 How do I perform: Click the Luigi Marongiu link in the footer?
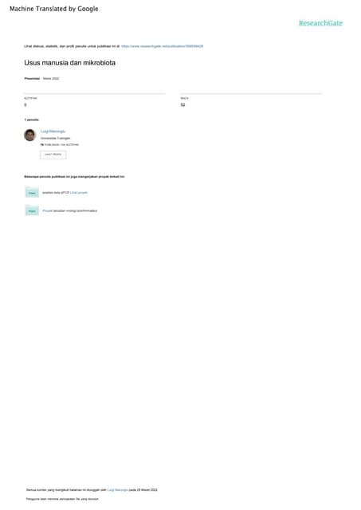pos(118,490)
